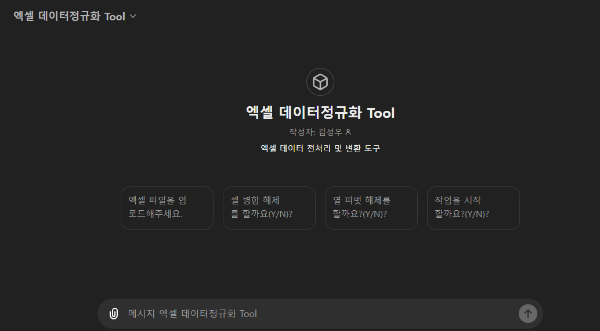Click the send message arrow button
The height and width of the screenshot is (331, 600).
pyautogui.click(x=527, y=314)
